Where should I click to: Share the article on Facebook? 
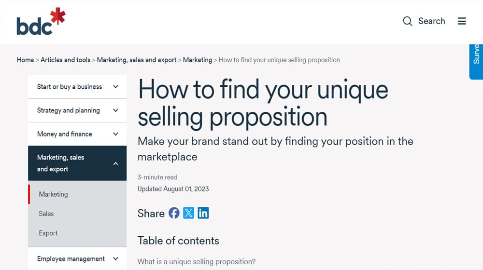click(x=174, y=213)
